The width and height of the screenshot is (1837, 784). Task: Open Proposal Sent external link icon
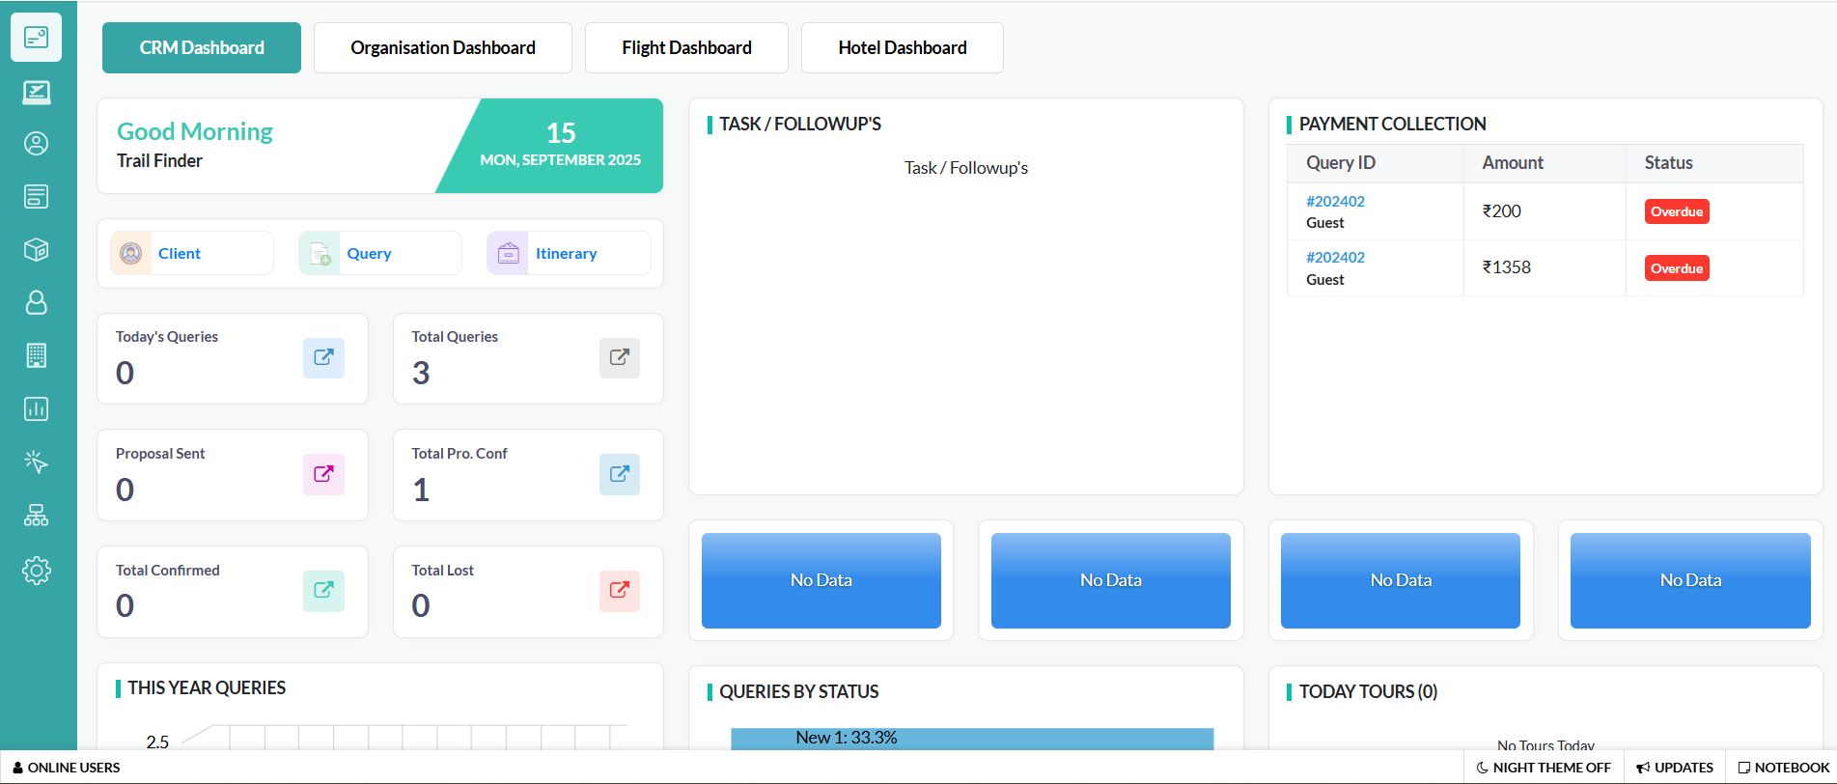[323, 474]
